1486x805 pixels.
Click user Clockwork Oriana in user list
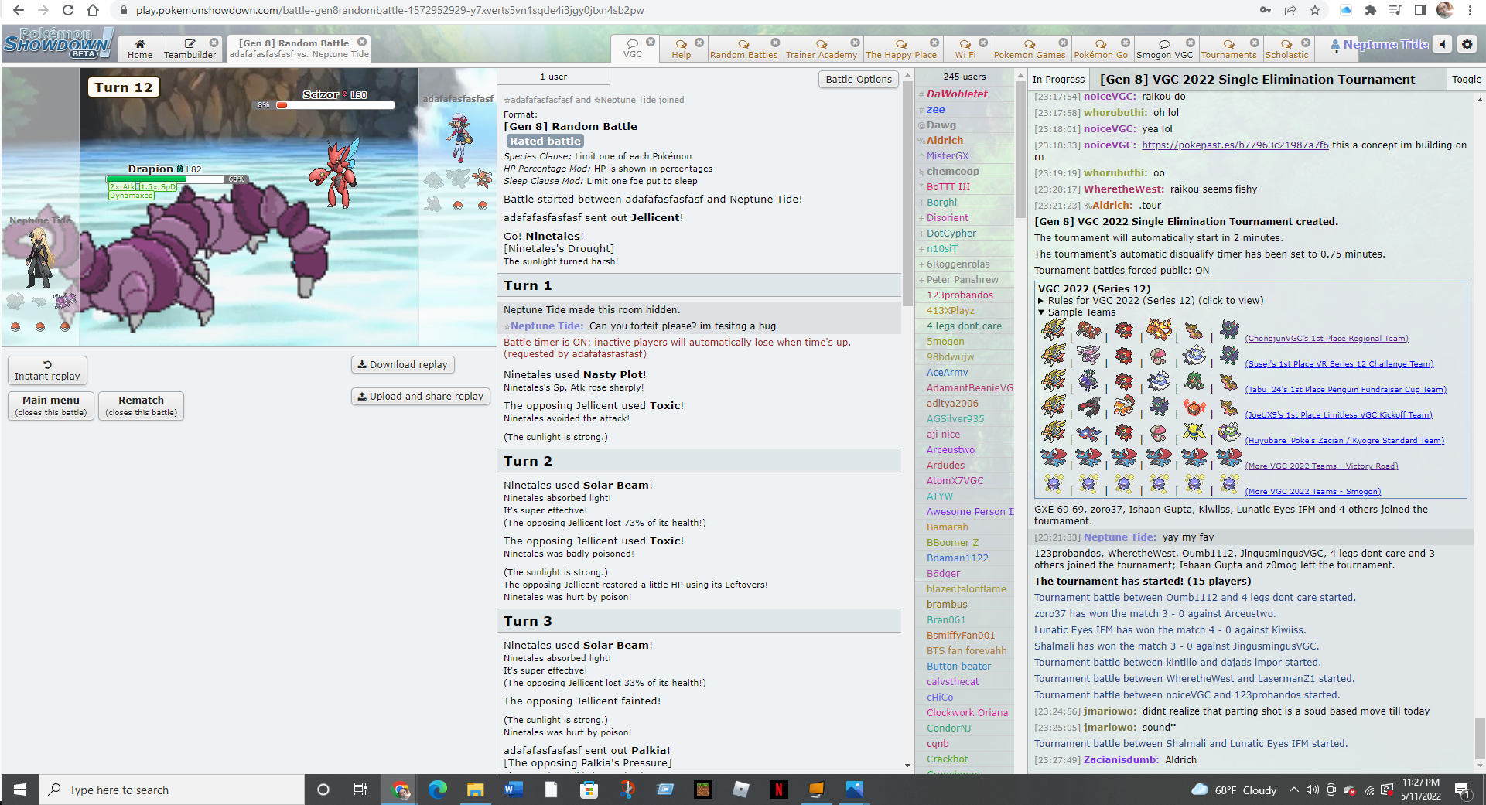967,712
